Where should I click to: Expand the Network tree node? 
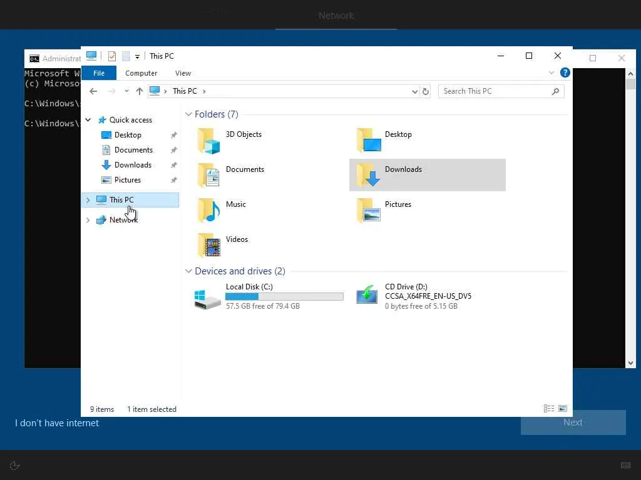tap(88, 220)
